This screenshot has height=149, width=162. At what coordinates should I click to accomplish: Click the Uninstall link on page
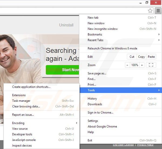[x=66, y=25]
